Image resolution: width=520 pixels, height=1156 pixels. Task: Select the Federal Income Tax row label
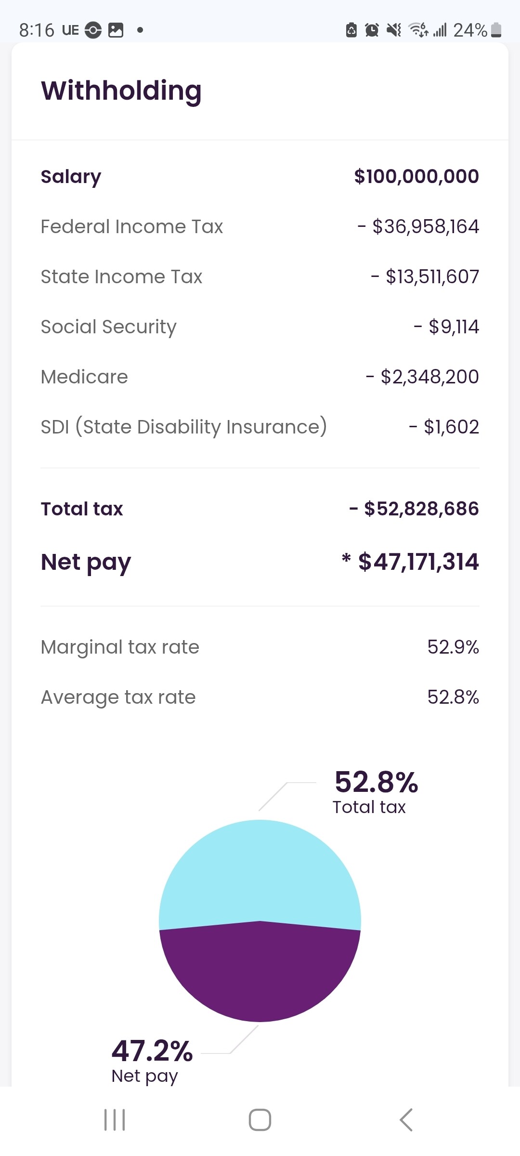click(131, 226)
